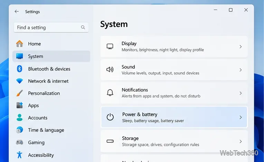Click 'Monitors, brightness, night light, display profile' text
This screenshot has height=162, width=264.
[x=163, y=50]
